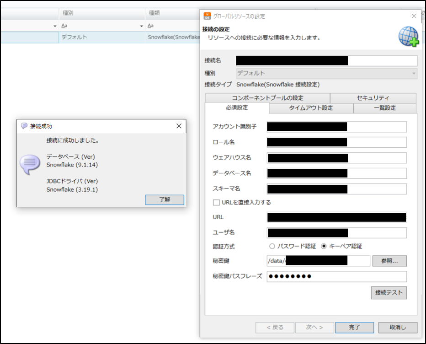Screen dimensions: 426x344
Task: Click the ユーザ名 input field
Action: coord(336,233)
